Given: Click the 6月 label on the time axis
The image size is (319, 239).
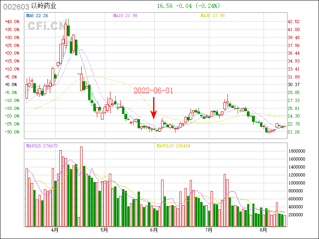Looking at the screenshot, I should point(154,230).
